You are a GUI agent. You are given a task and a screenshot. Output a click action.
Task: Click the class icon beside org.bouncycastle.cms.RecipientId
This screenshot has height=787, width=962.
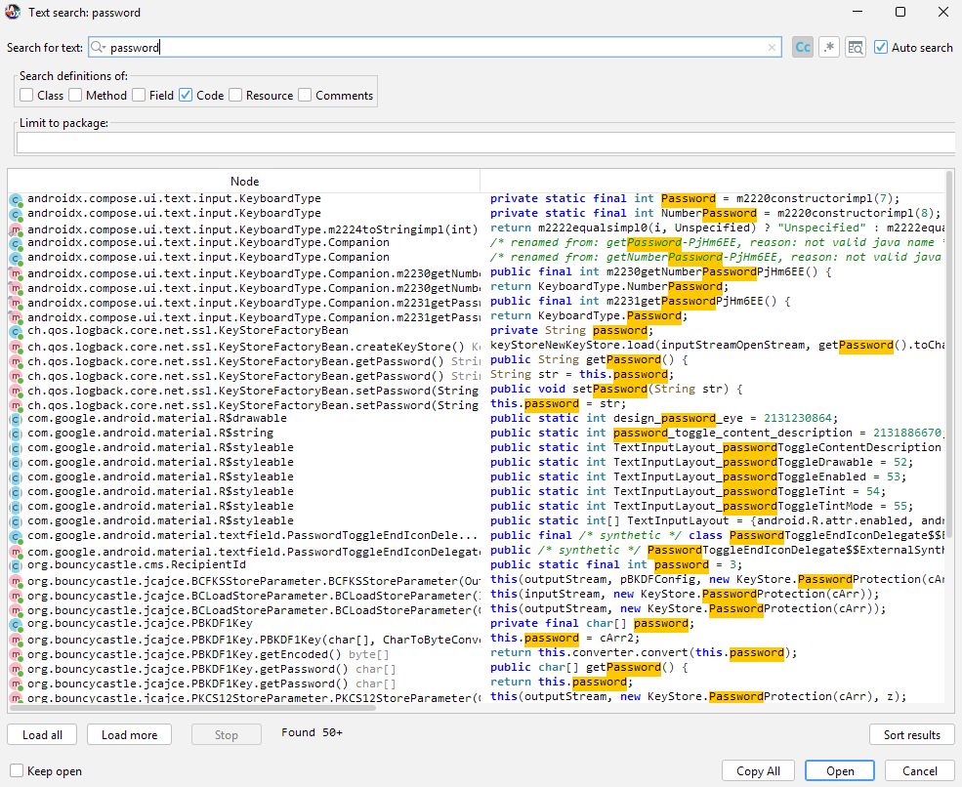[x=16, y=565]
